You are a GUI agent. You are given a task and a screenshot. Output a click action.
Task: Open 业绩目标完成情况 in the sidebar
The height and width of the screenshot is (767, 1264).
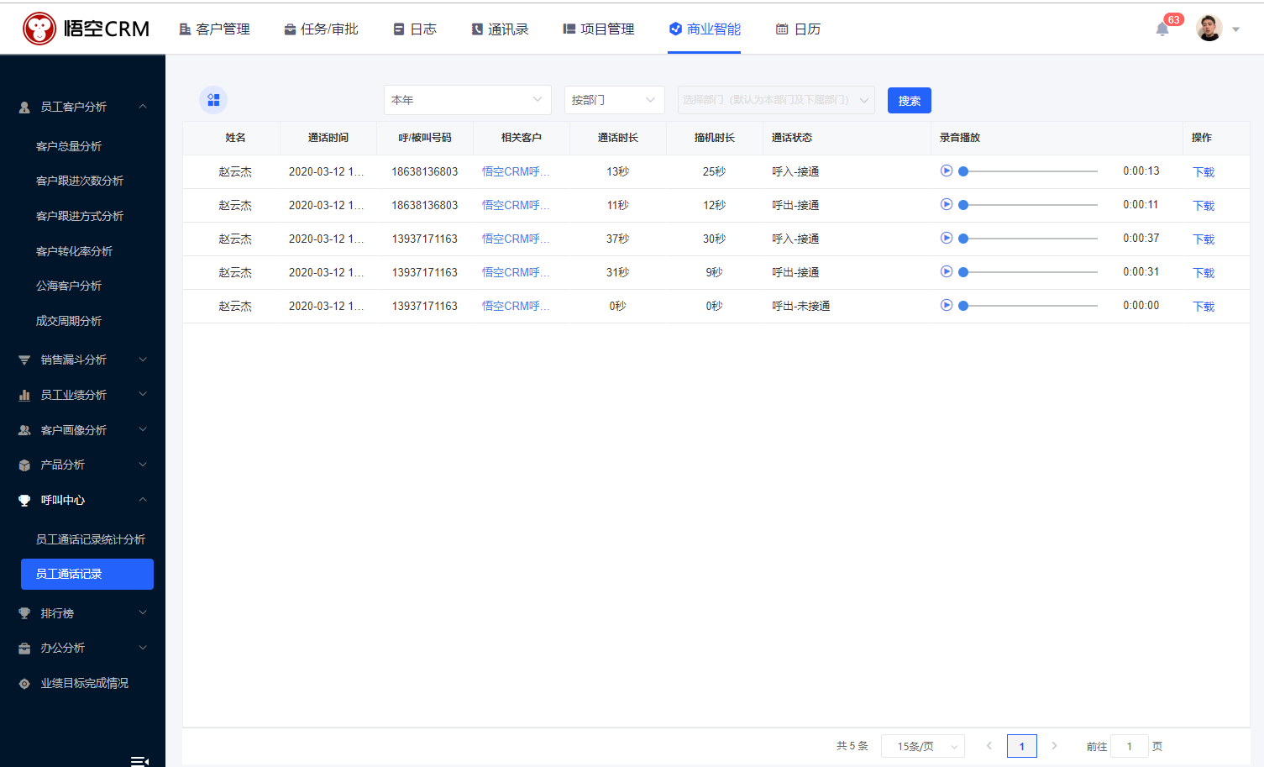(x=82, y=683)
